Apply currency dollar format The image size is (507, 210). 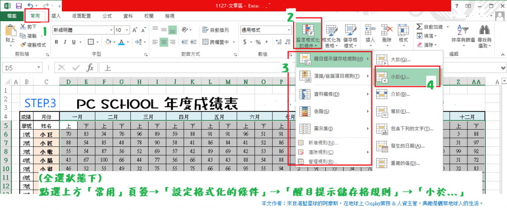tap(245, 42)
